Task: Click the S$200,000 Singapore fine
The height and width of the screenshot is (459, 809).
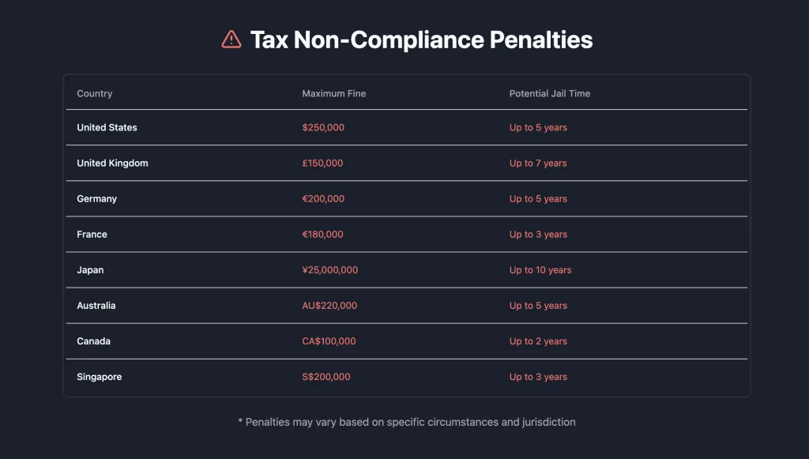Action: click(326, 377)
